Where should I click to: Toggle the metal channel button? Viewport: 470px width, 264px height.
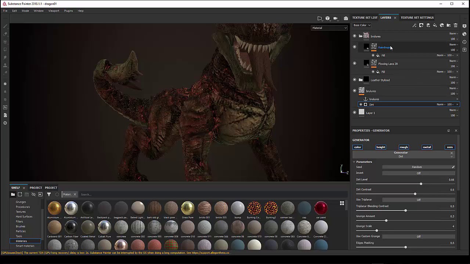pos(427,147)
